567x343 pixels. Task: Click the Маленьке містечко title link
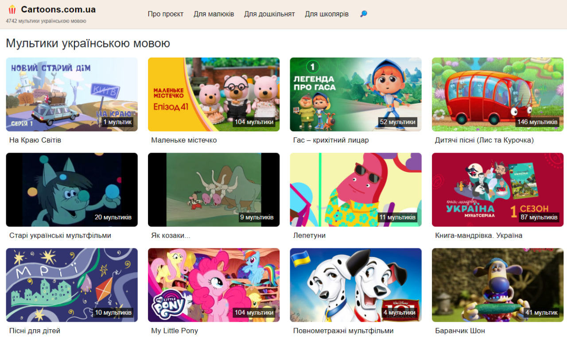(184, 140)
